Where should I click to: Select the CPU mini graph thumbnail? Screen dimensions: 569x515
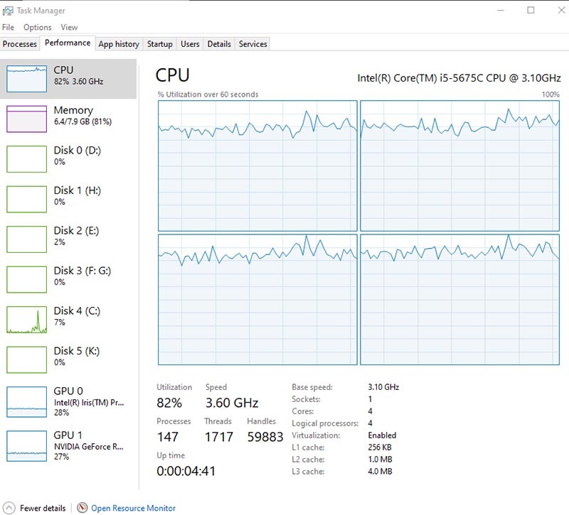coord(26,79)
